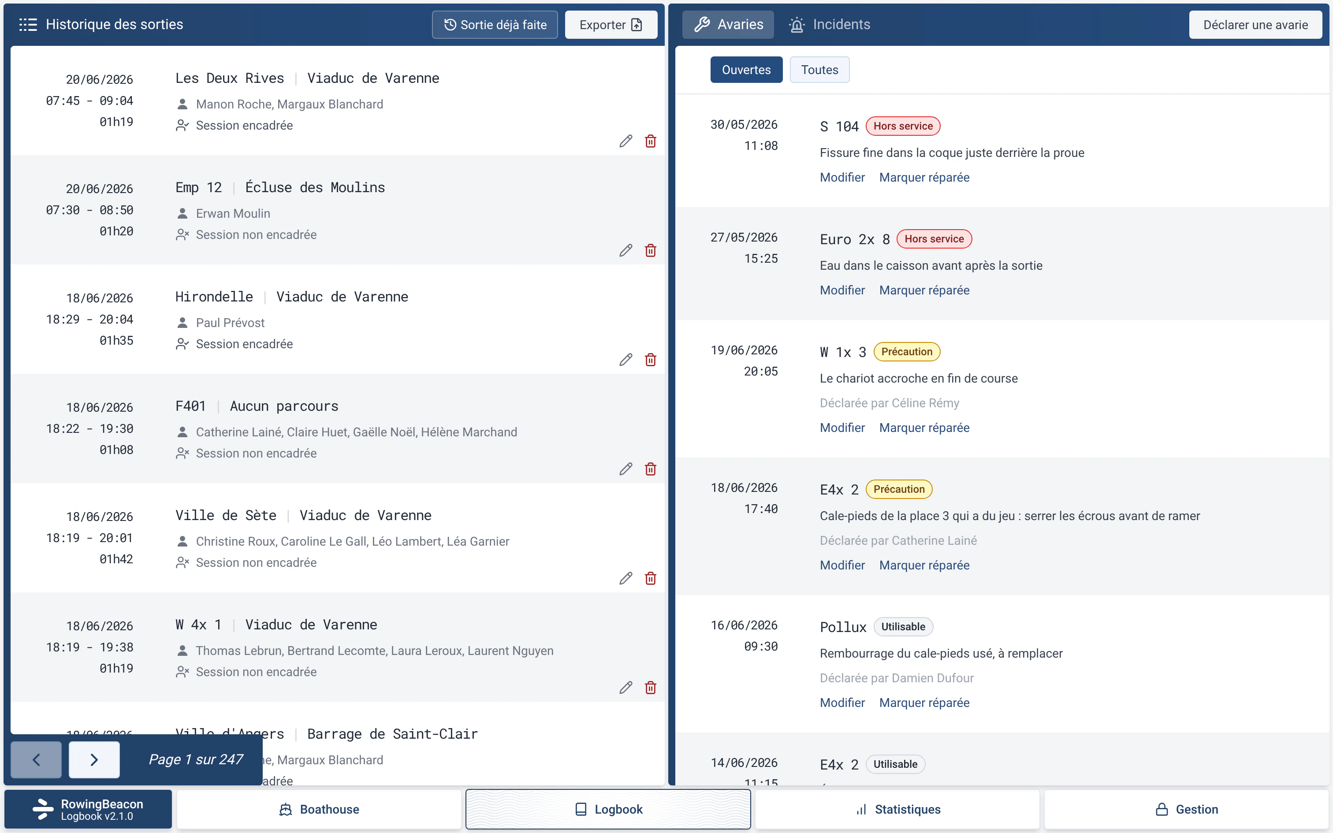Select the Ouvertes filter
Screen dimensions: 1333x833
tap(746, 70)
